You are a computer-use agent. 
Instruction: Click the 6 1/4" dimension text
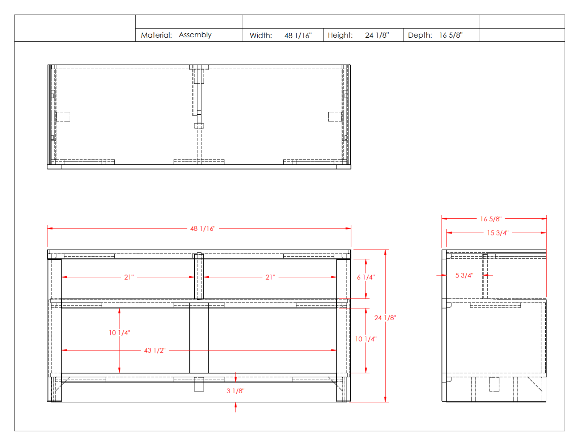click(x=365, y=277)
